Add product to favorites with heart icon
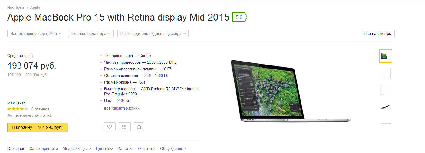Viewport: 425px width, 153px height. point(110,127)
